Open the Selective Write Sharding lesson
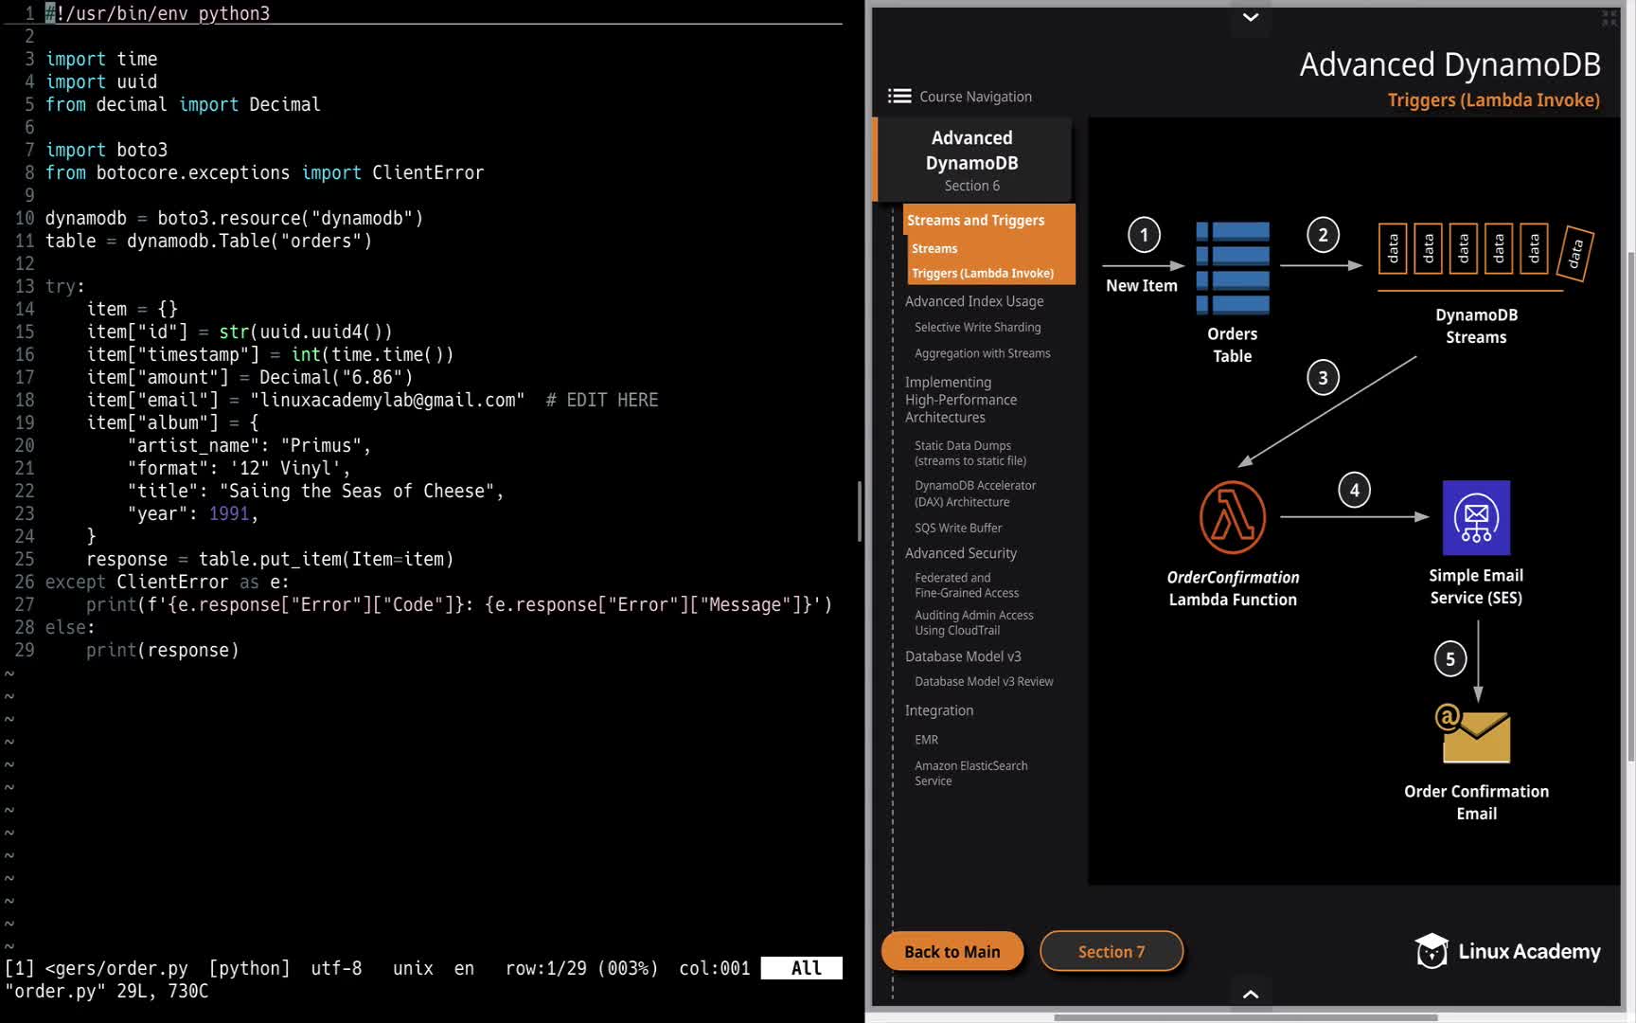Image resolution: width=1636 pixels, height=1023 pixels. pos(978,327)
